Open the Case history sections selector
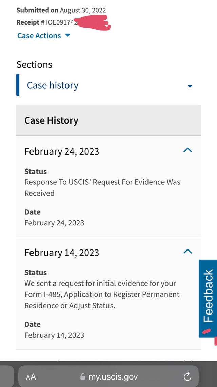This screenshot has height=387, width=217. pyautogui.click(x=108, y=85)
